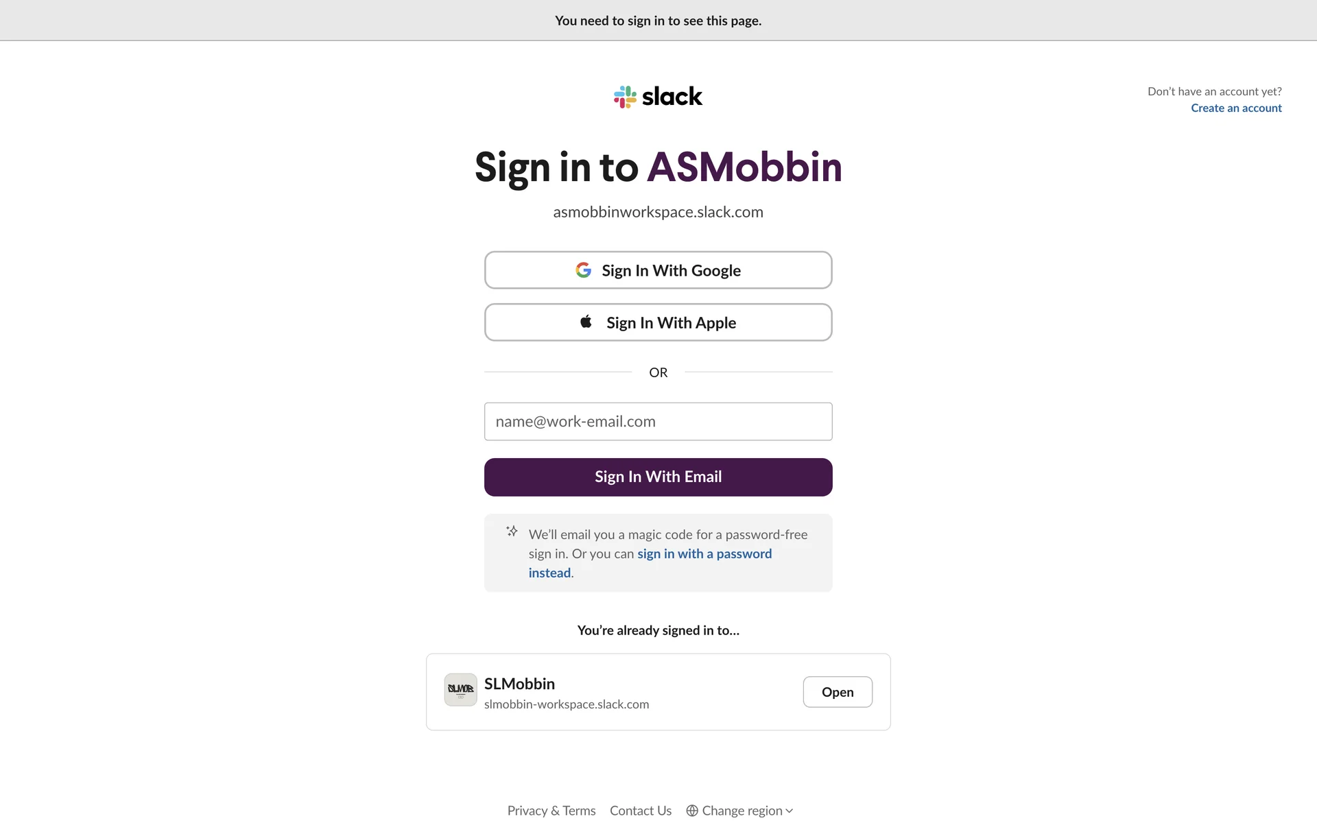1317x823 pixels.
Task: Focus the work email input field
Action: [x=658, y=421]
